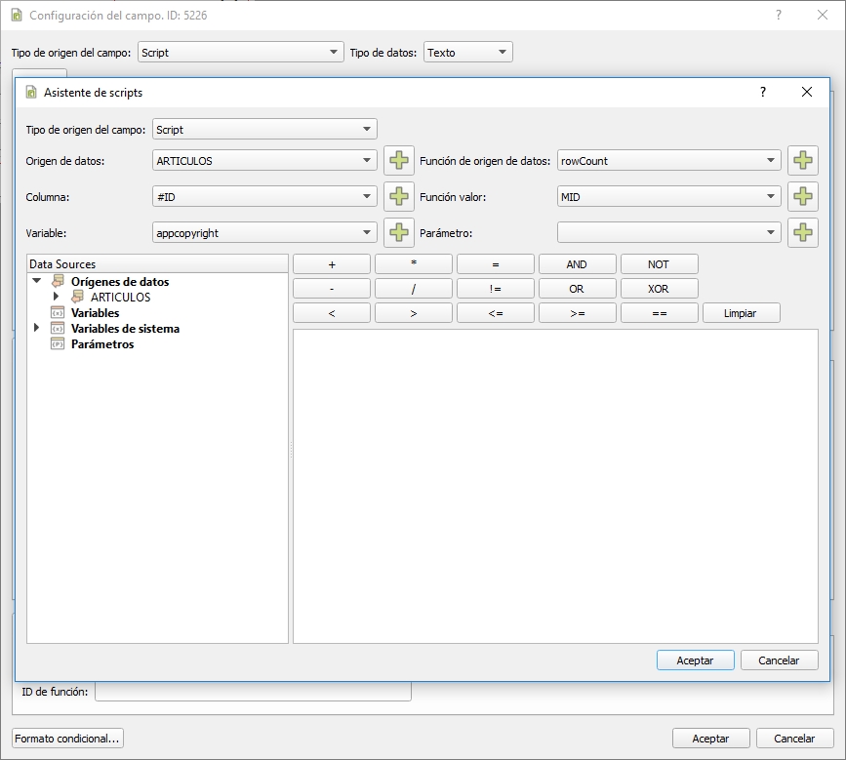Open the Origen de datos ARTICULOS dropdown
846x760 pixels.
pos(264,161)
